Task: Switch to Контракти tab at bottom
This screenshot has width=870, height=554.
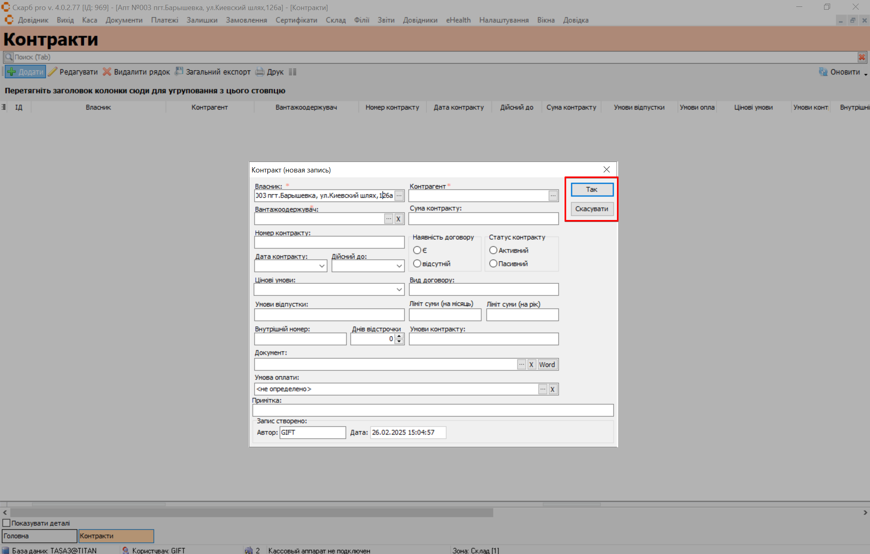Action: [116, 536]
